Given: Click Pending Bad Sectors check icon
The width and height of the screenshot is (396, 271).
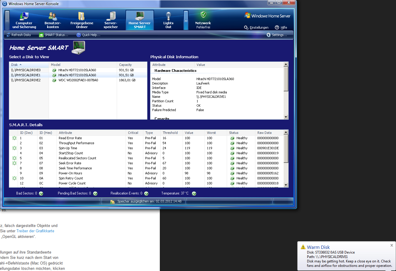Looking at the screenshot, I should 95,194.
